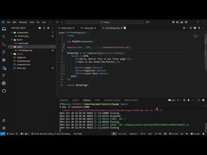Screen dimensions: 207x155
Task: Click the Spaces indentation status entry
Action: pyautogui.click(x=134, y=134)
